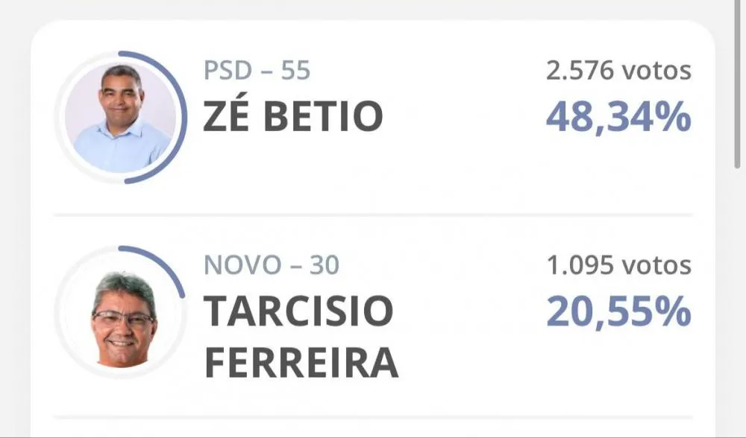Click Tarcisio Ferreira's candidate photo
Image resolution: width=746 pixels, height=438 pixels.
[x=121, y=312]
